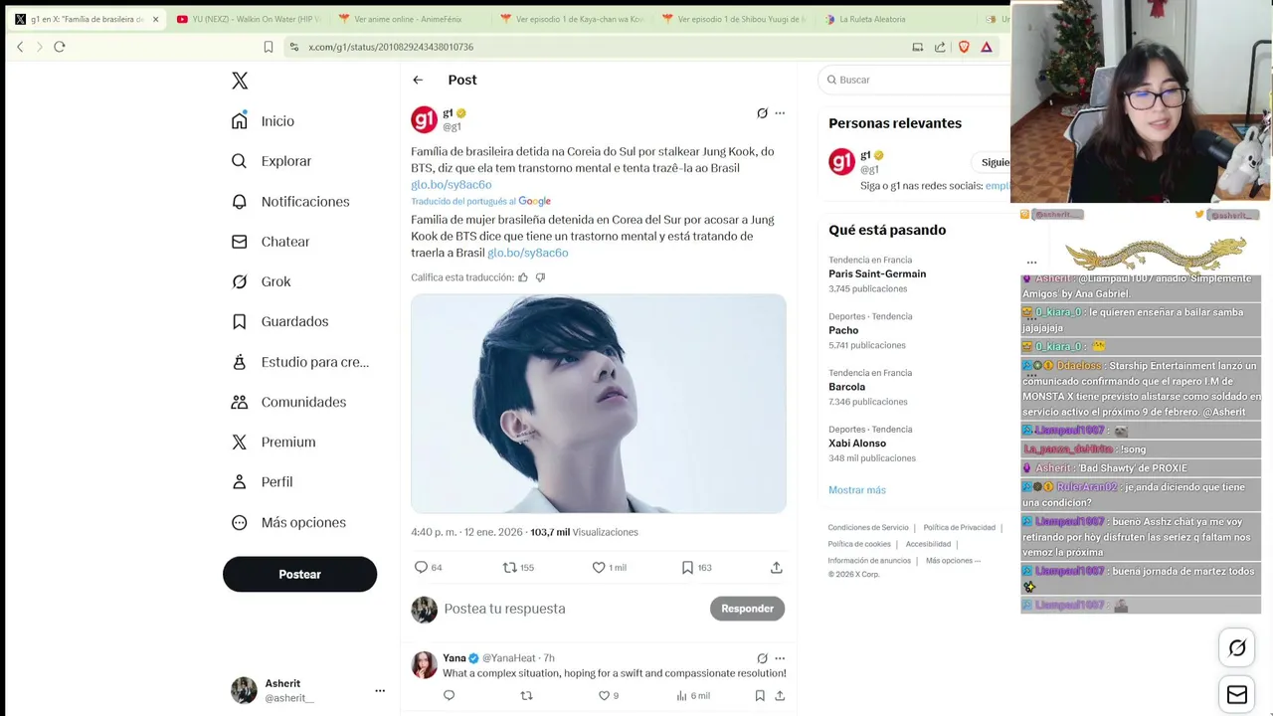Open the glo.bo/sy8ac6o link in original text
Image resolution: width=1273 pixels, height=716 pixels.
[x=451, y=185]
